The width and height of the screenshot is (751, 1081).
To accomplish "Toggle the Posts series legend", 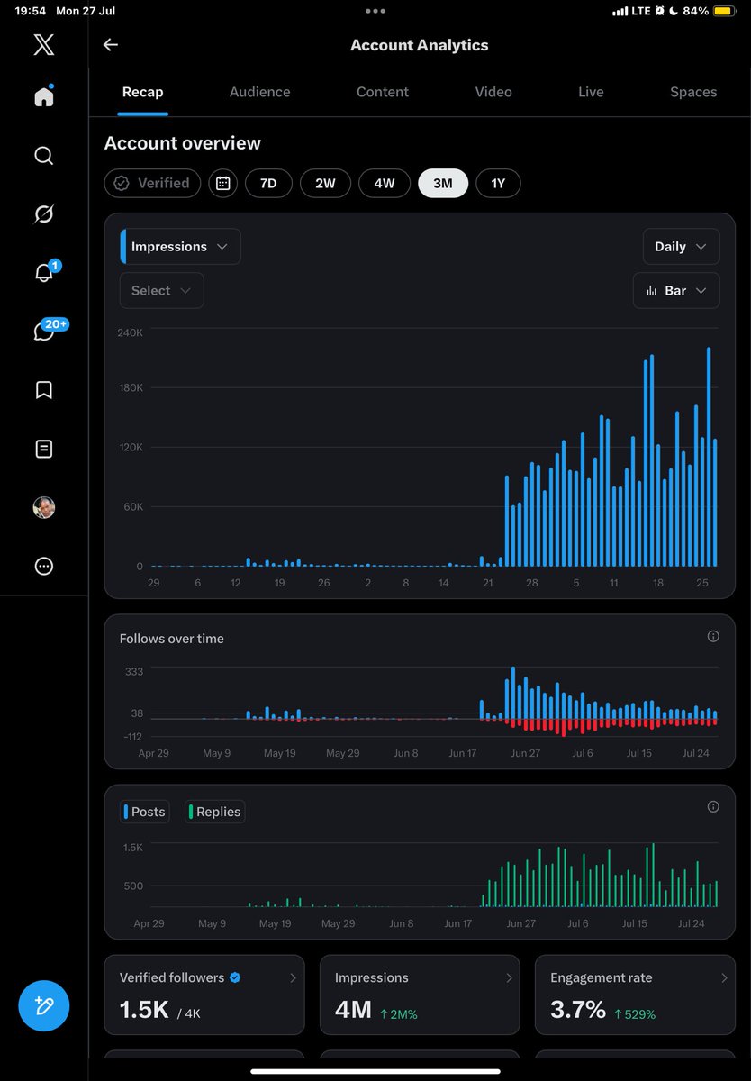I will [x=145, y=812].
